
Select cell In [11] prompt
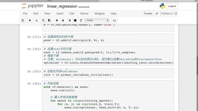click(x=34, y=37)
